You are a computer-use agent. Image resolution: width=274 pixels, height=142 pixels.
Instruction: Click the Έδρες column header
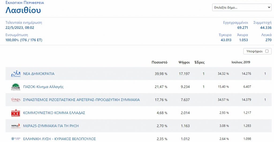point(199,62)
